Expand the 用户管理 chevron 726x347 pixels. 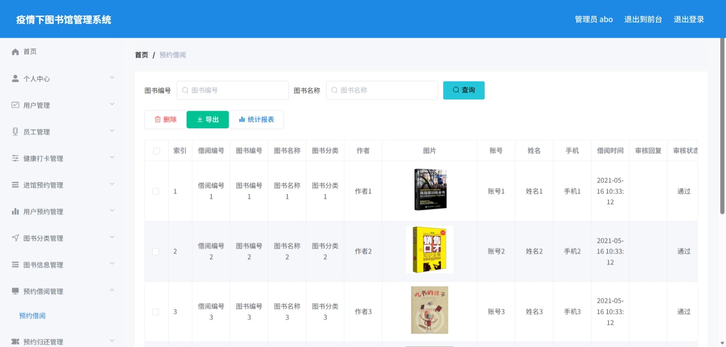click(112, 104)
